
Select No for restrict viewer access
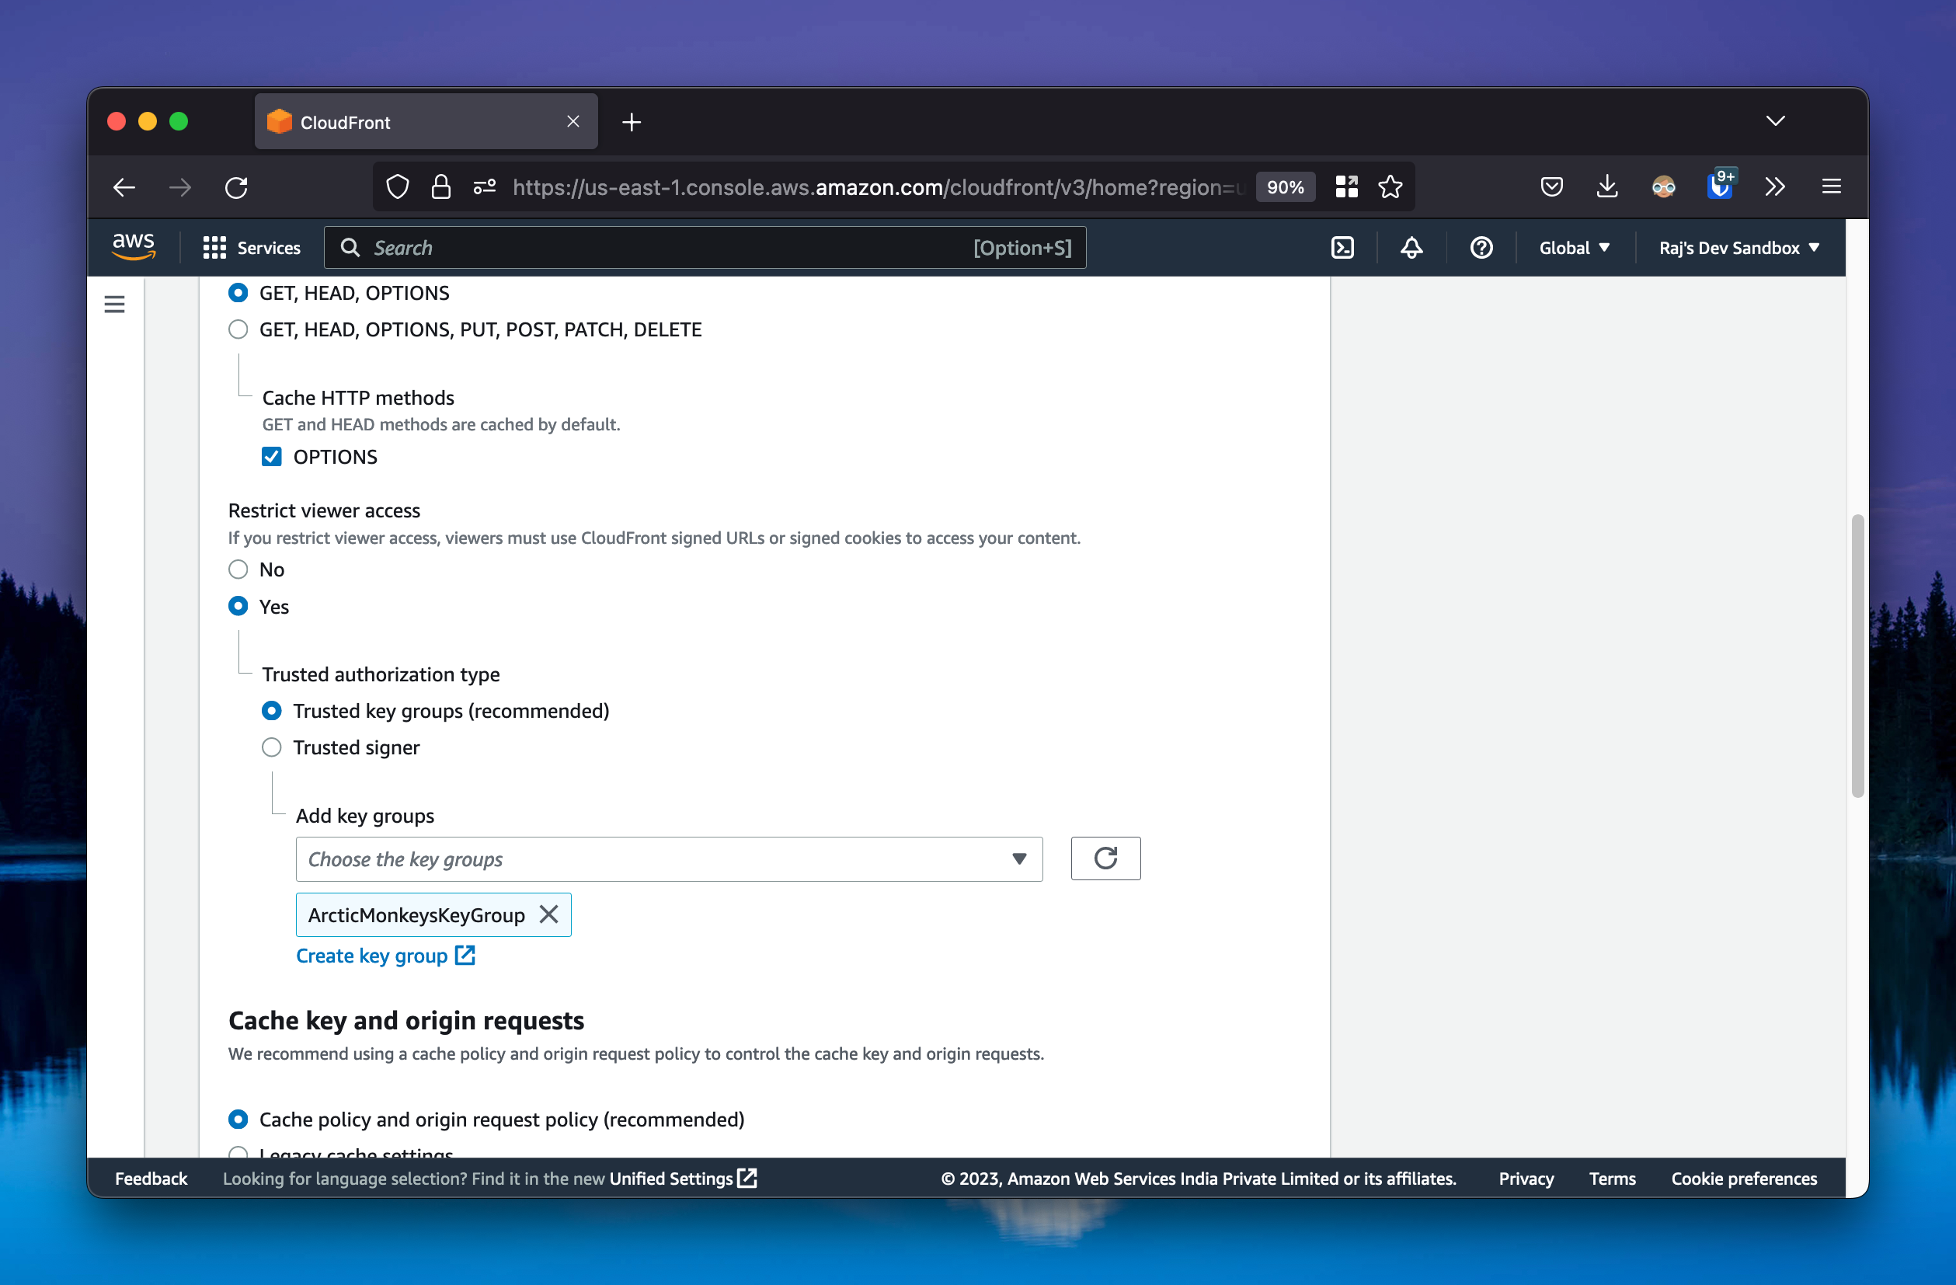click(x=238, y=569)
